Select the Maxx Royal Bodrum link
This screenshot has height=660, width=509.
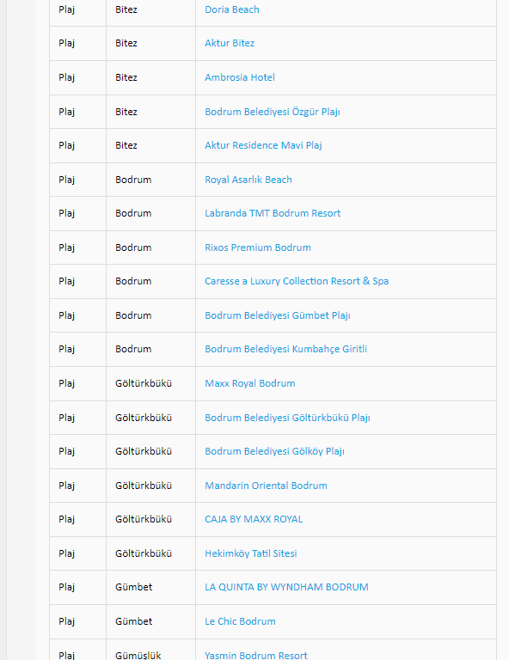(x=249, y=383)
